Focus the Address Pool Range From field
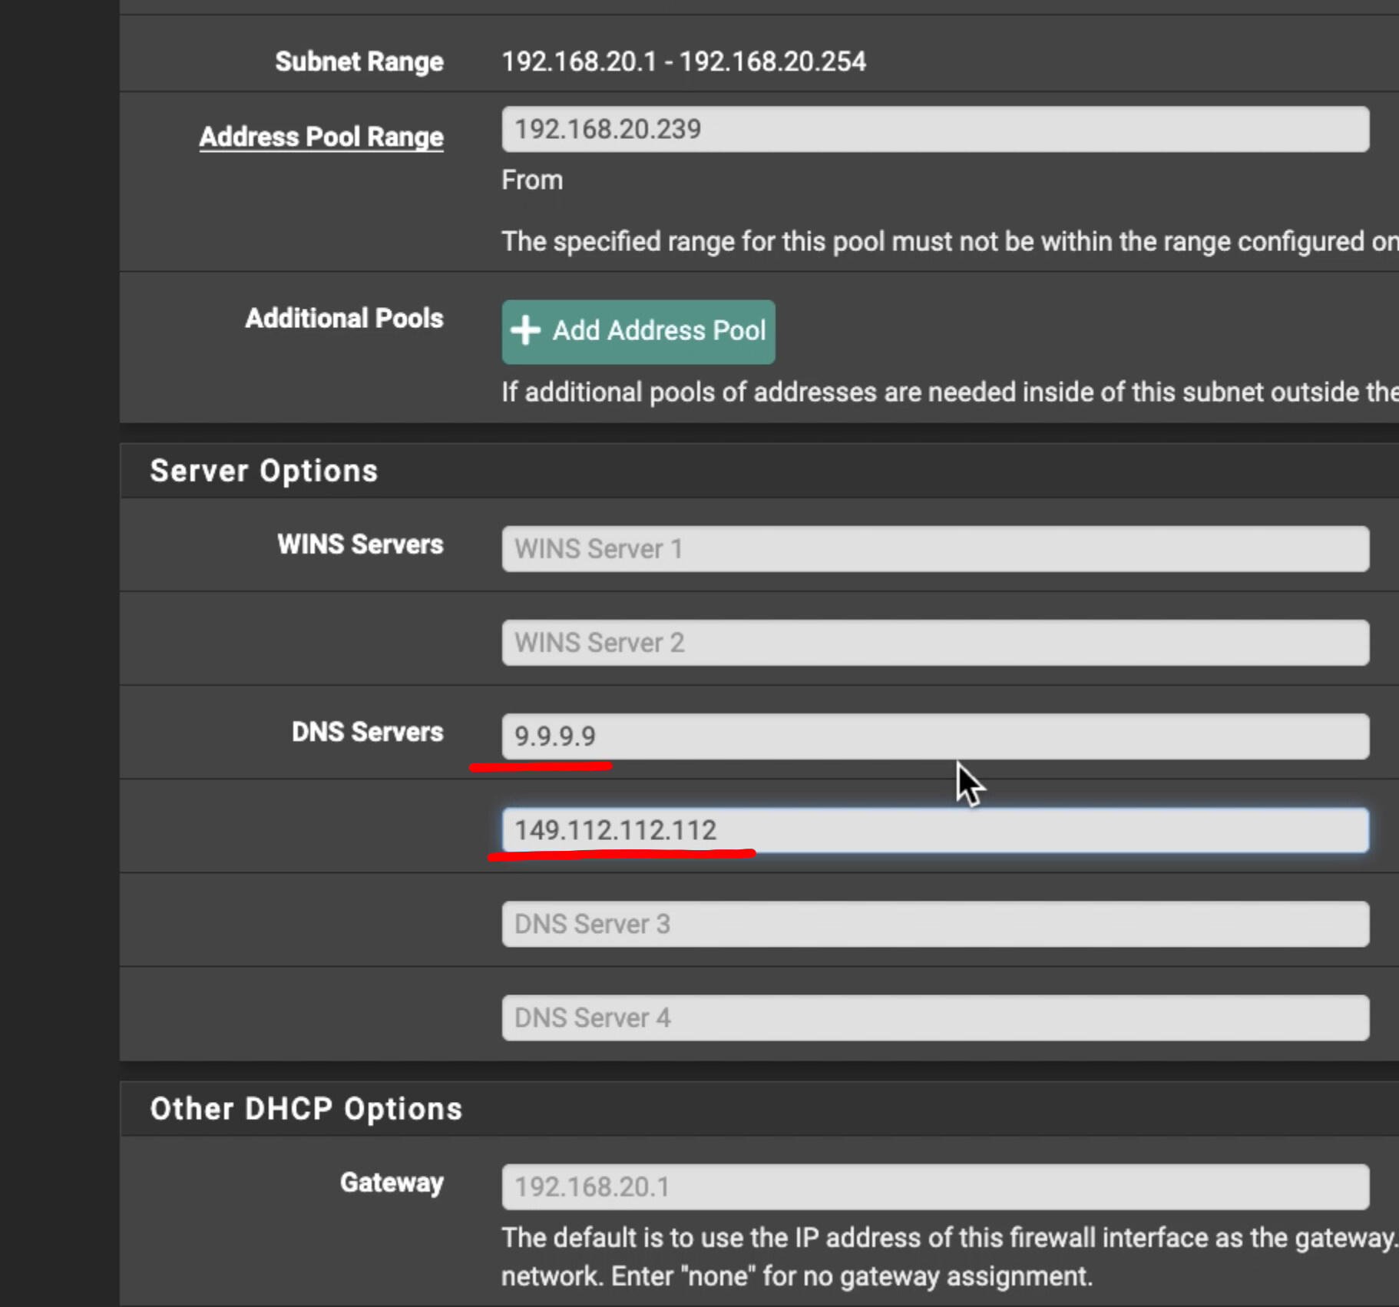 click(934, 129)
